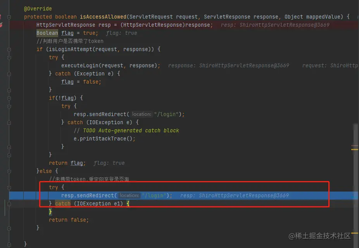Click the location: hint on the highlighted execution line
This screenshot has width=359, height=248.
click(129, 195)
